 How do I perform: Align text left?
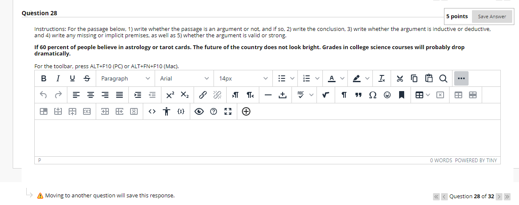tap(76, 95)
